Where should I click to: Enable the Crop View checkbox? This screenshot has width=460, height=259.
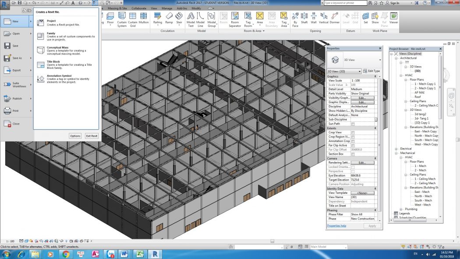pyautogui.click(x=353, y=132)
